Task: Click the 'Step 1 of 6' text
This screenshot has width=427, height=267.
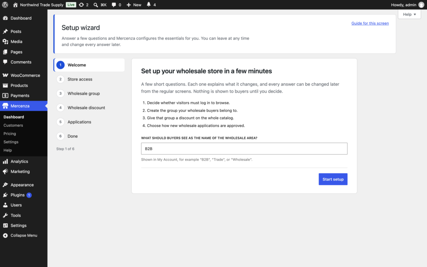Action: tap(65, 149)
